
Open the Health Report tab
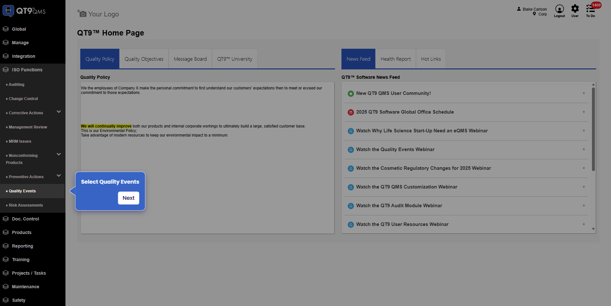tap(396, 59)
